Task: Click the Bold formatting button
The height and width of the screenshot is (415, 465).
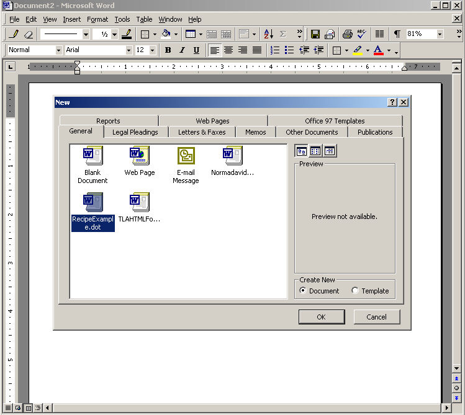Action: 168,50
